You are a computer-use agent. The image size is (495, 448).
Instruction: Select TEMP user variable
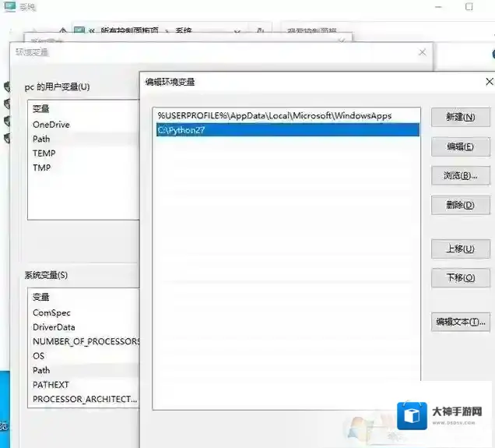[44, 153]
